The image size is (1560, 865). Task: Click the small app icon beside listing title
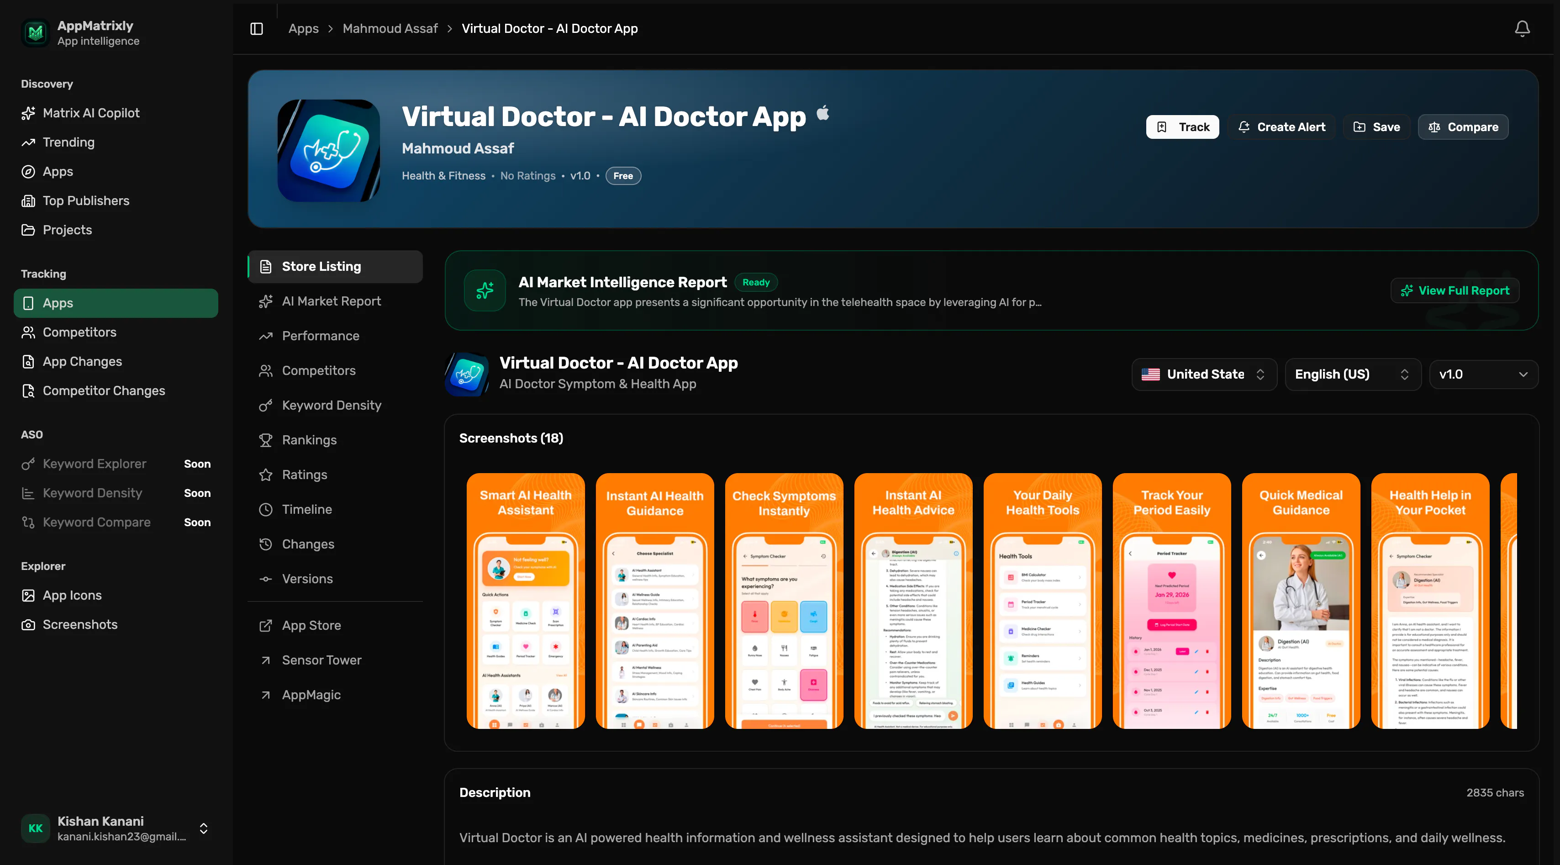tap(467, 374)
